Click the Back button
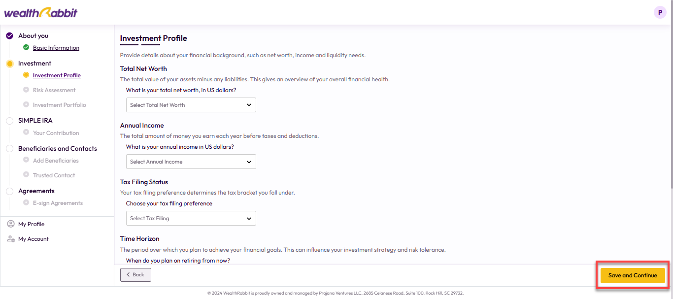This screenshot has height=299, width=673. (x=135, y=274)
